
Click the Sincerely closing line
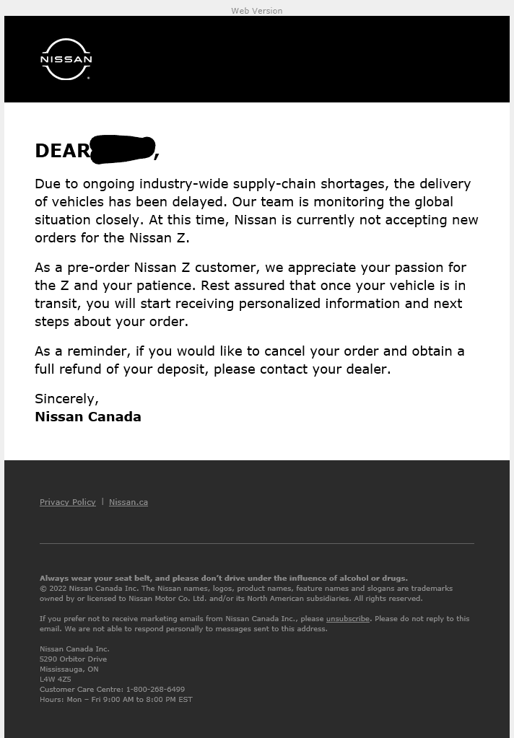(67, 399)
